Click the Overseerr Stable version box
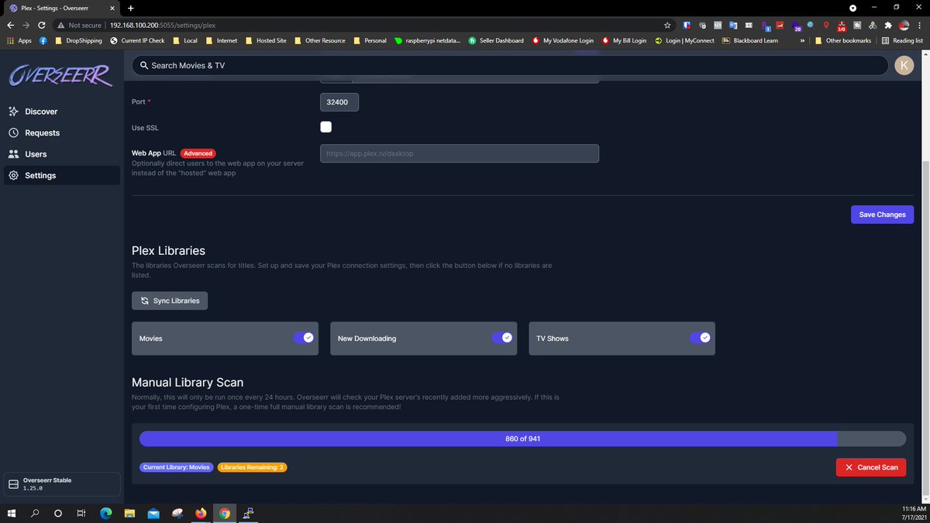Viewport: 930px width, 523px height. click(62, 484)
